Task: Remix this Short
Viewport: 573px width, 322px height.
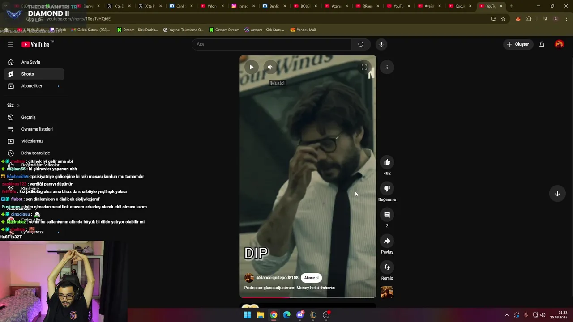Action: click(387, 267)
